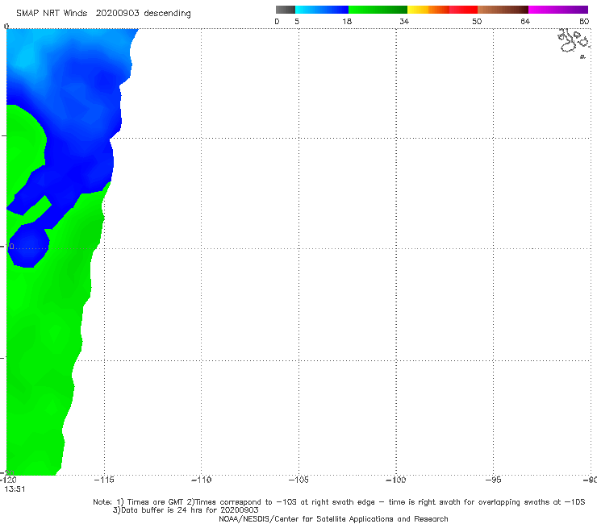Click the color bar label '18'

(346, 22)
